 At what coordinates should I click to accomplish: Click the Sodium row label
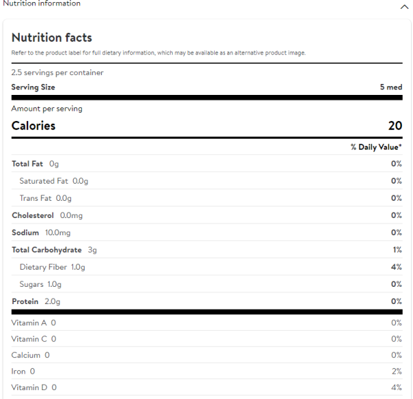25,233
